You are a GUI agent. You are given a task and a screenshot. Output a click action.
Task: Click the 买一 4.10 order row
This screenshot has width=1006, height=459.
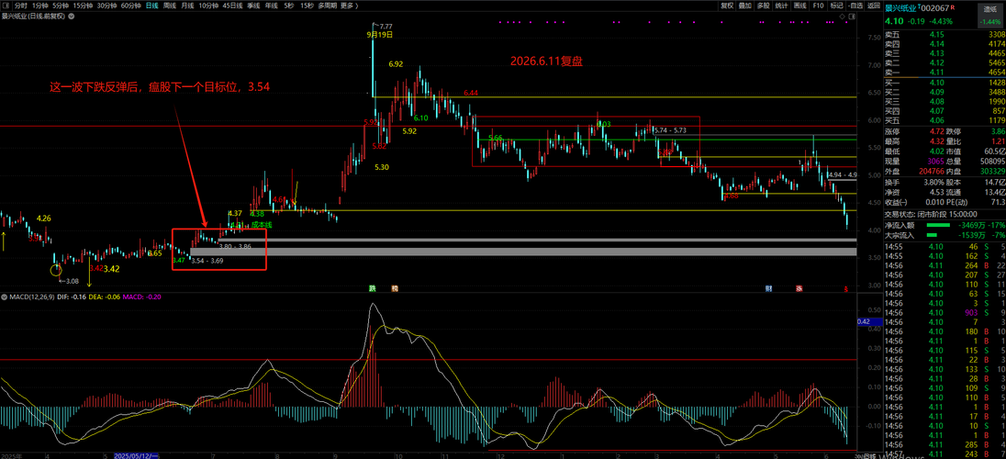[945, 83]
